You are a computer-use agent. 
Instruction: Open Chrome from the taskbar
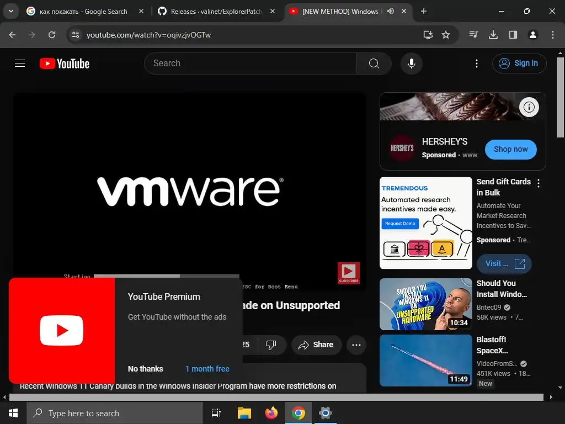(299, 413)
